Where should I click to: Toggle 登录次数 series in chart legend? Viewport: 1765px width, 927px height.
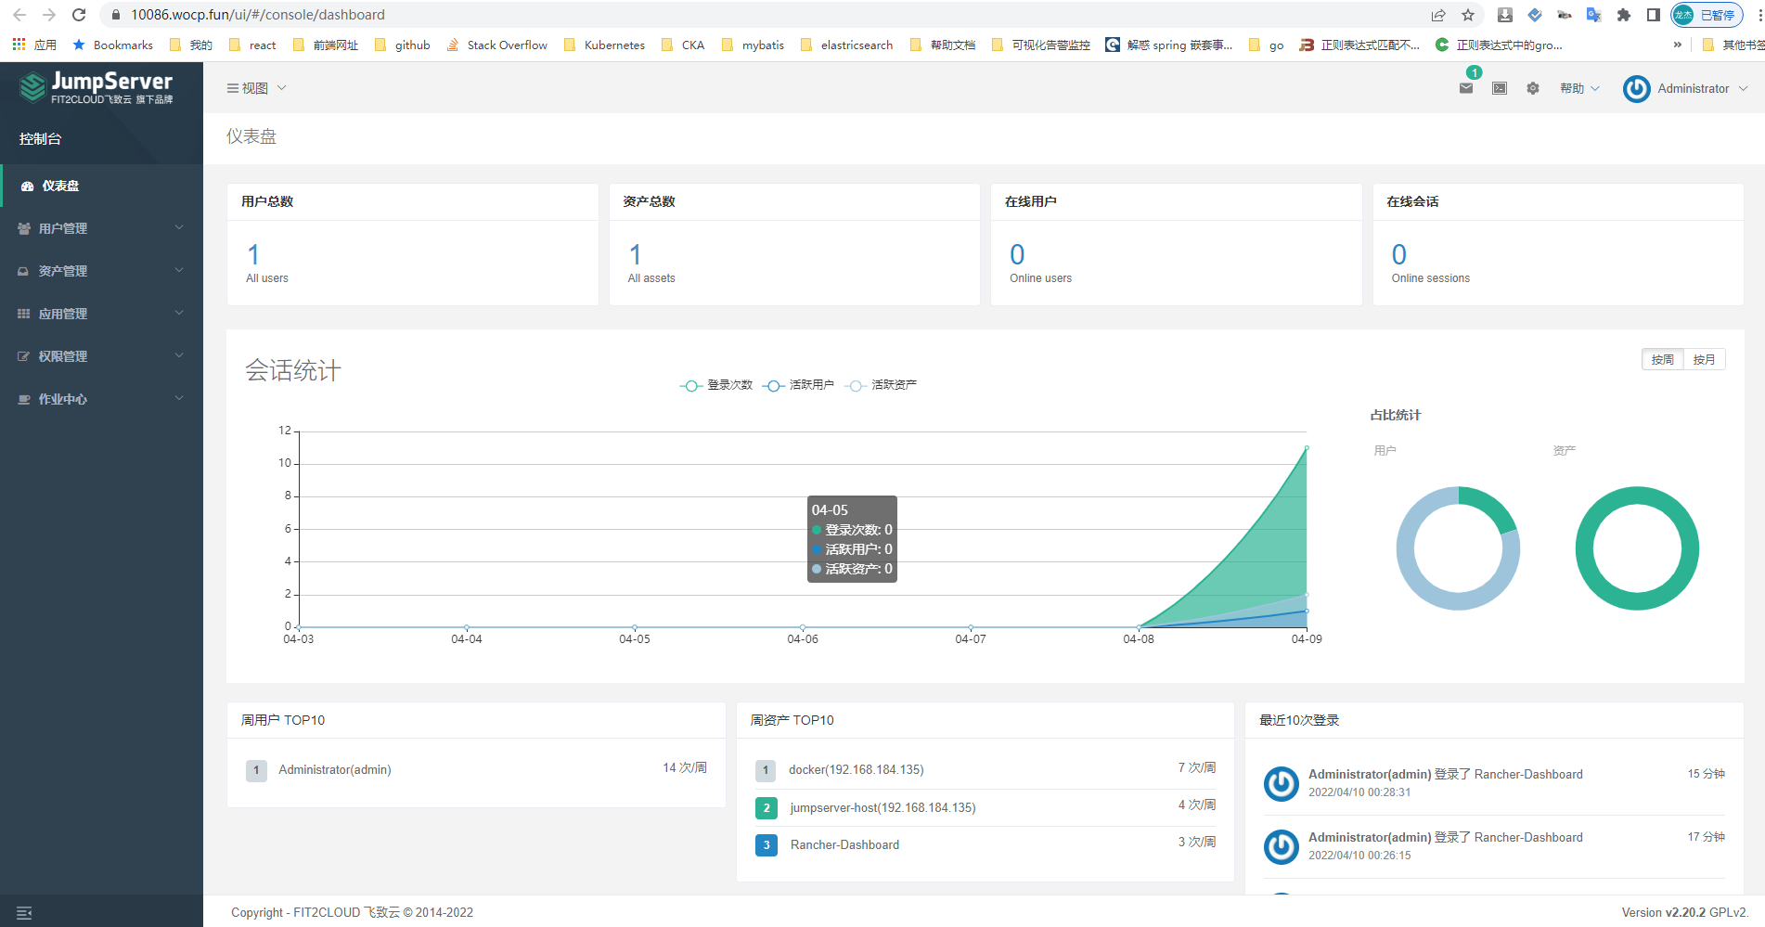716,385
